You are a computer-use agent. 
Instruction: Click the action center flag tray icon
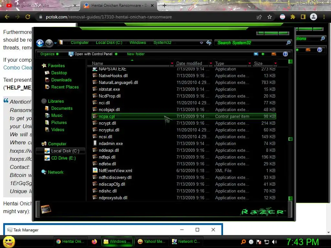coord(259,242)
